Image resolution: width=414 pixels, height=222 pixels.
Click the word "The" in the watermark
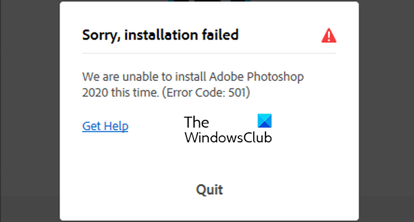pos(196,122)
